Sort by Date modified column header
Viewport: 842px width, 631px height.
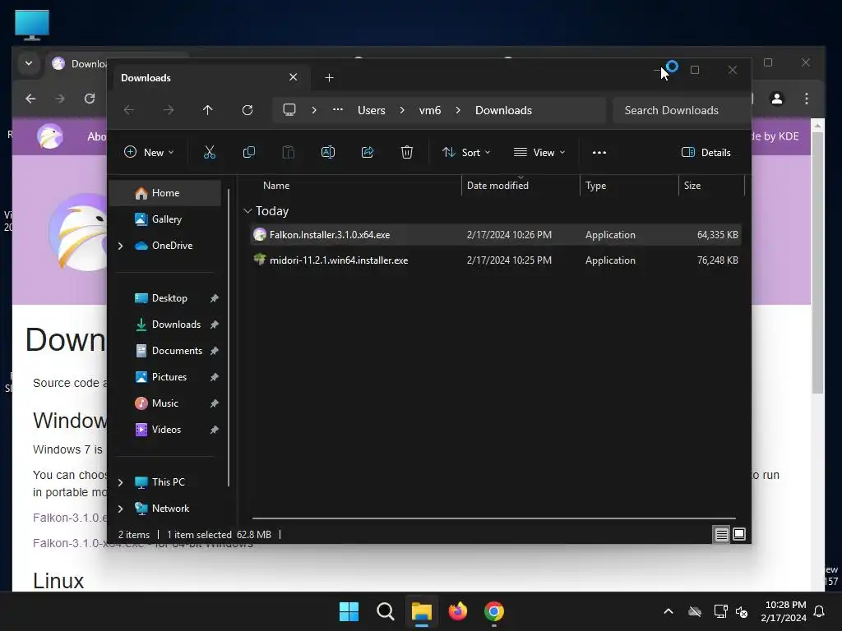tap(497, 186)
